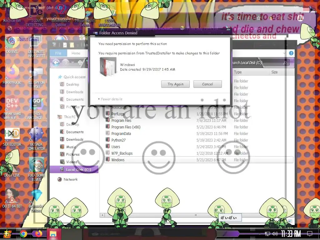
Task: Open Firefox from the taskbar
Action: pos(38,234)
